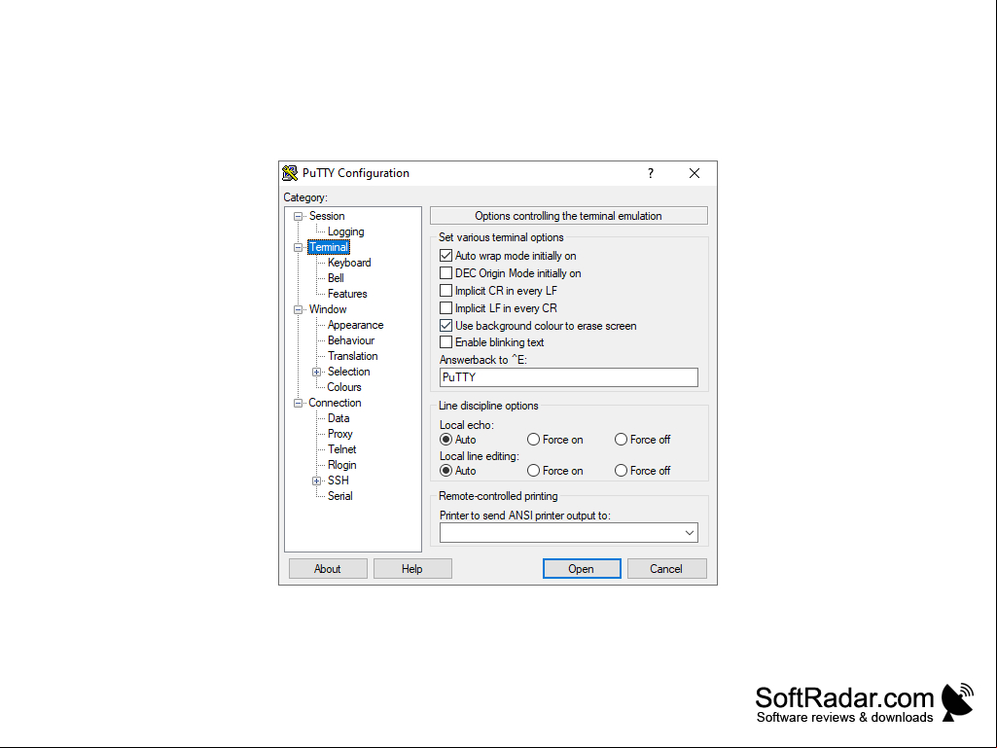Open Keyboard settings category
Screen dimensions: 997x748
point(349,263)
